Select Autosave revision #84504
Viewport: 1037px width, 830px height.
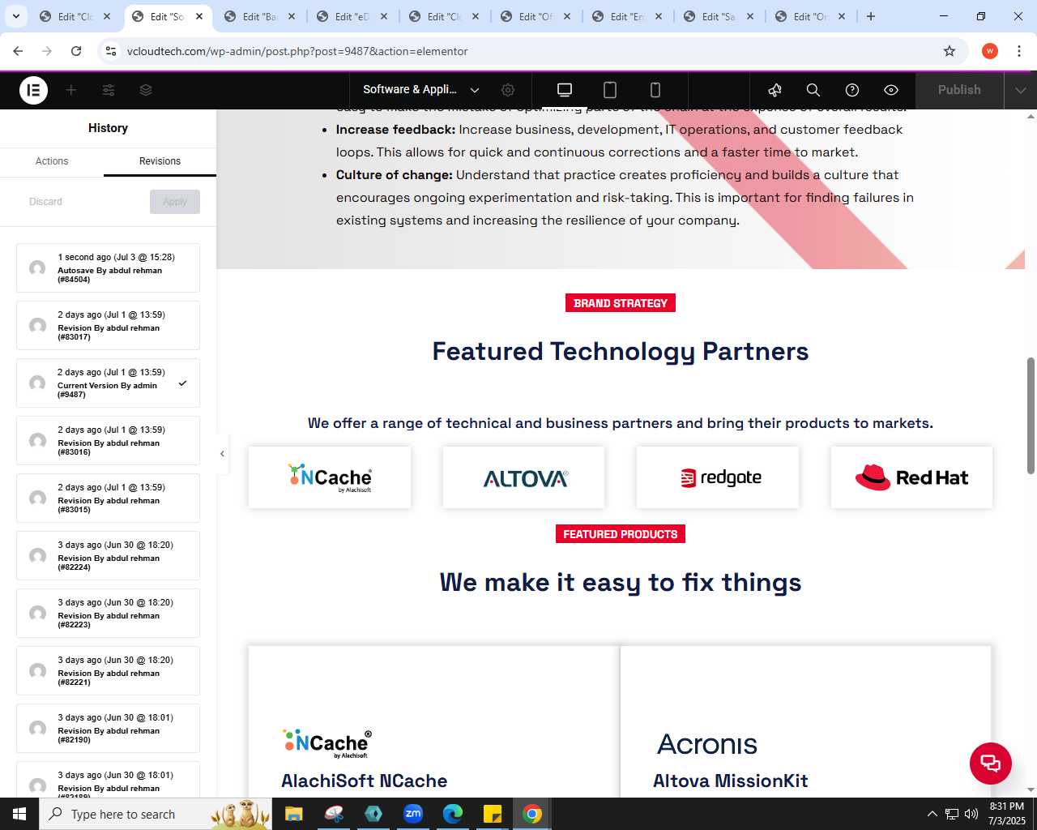108,267
